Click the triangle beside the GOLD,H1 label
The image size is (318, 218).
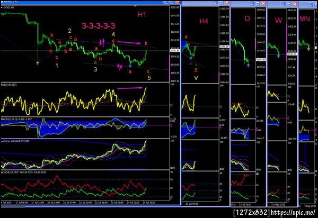[x=2, y=7]
